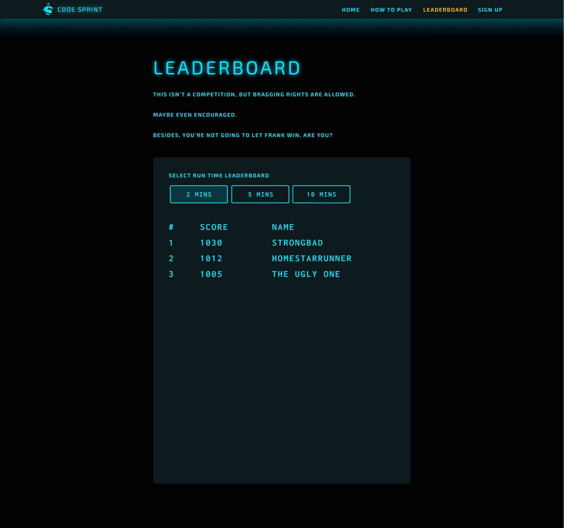Select the Leaderboard nav item
The height and width of the screenshot is (528, 564).
click(445, 10)
